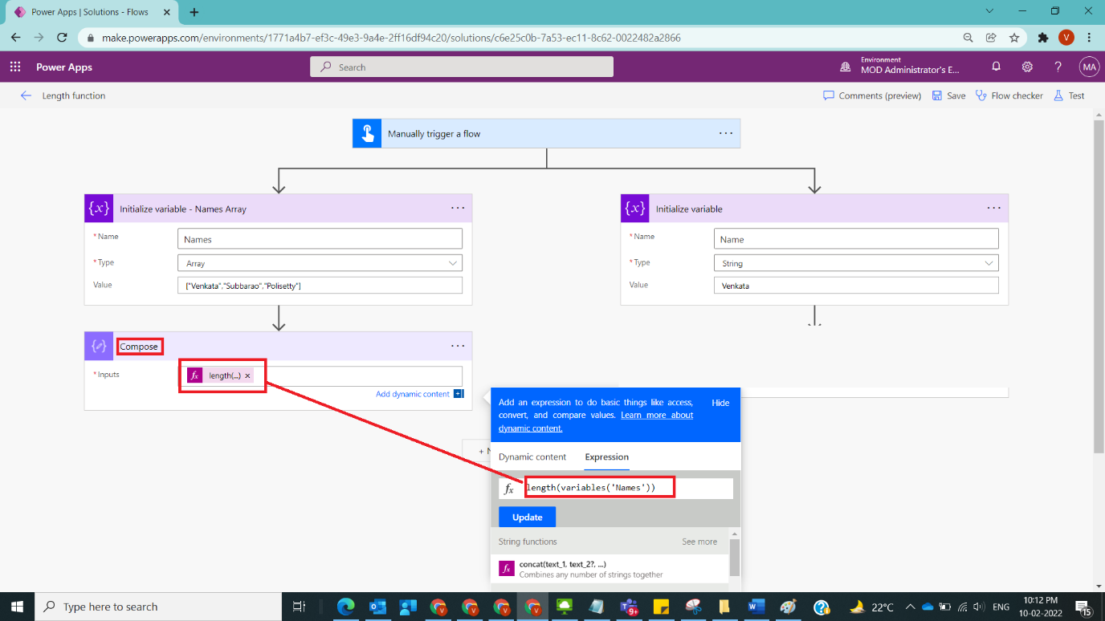The height and width of the screenshot is (621, 1105).
Task: Open options for Initialize variable - Names Array
Action: coord(458,208)
